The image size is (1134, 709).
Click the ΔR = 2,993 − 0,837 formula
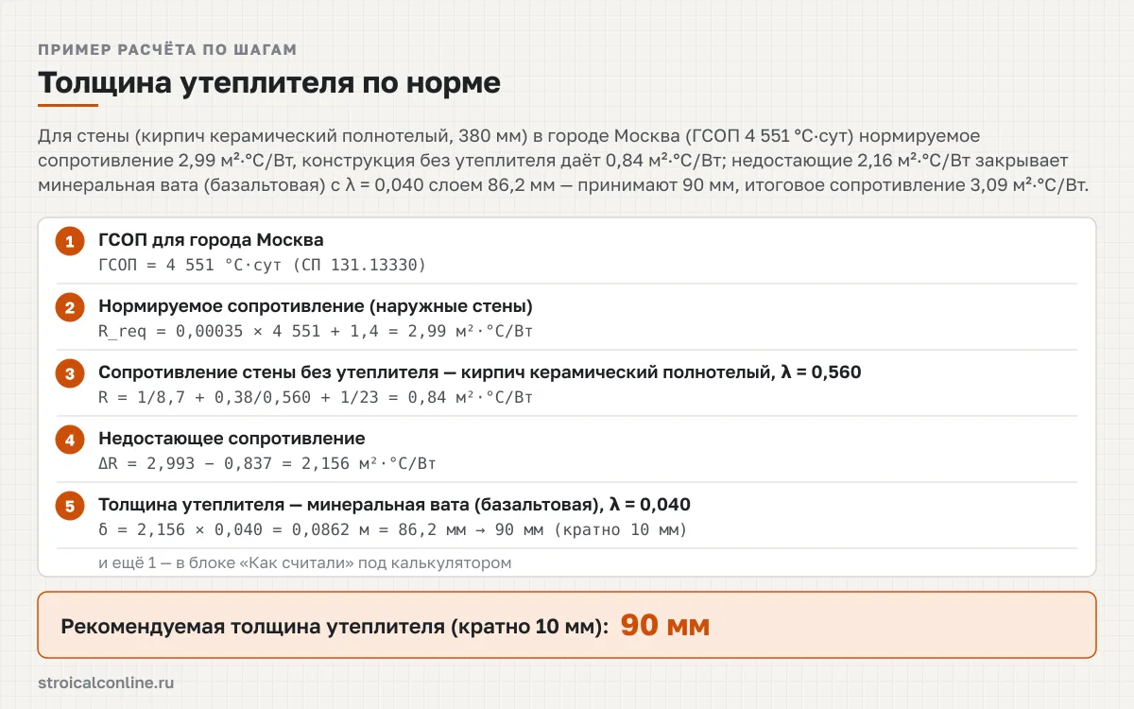coord(267,463)
